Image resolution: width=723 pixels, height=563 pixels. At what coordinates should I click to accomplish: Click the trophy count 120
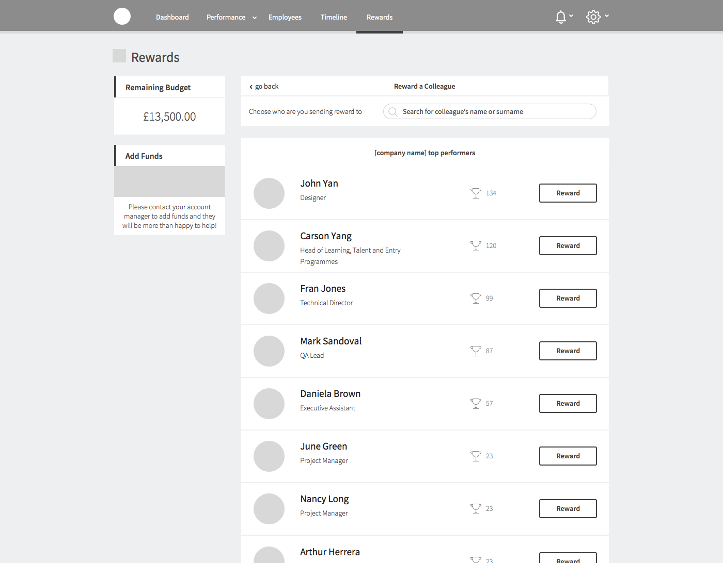pyautogui.click(x=491, y=245)
